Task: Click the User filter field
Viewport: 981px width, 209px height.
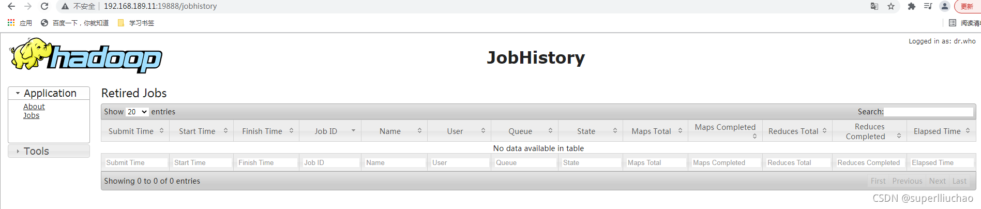Action: click(460, 162)
